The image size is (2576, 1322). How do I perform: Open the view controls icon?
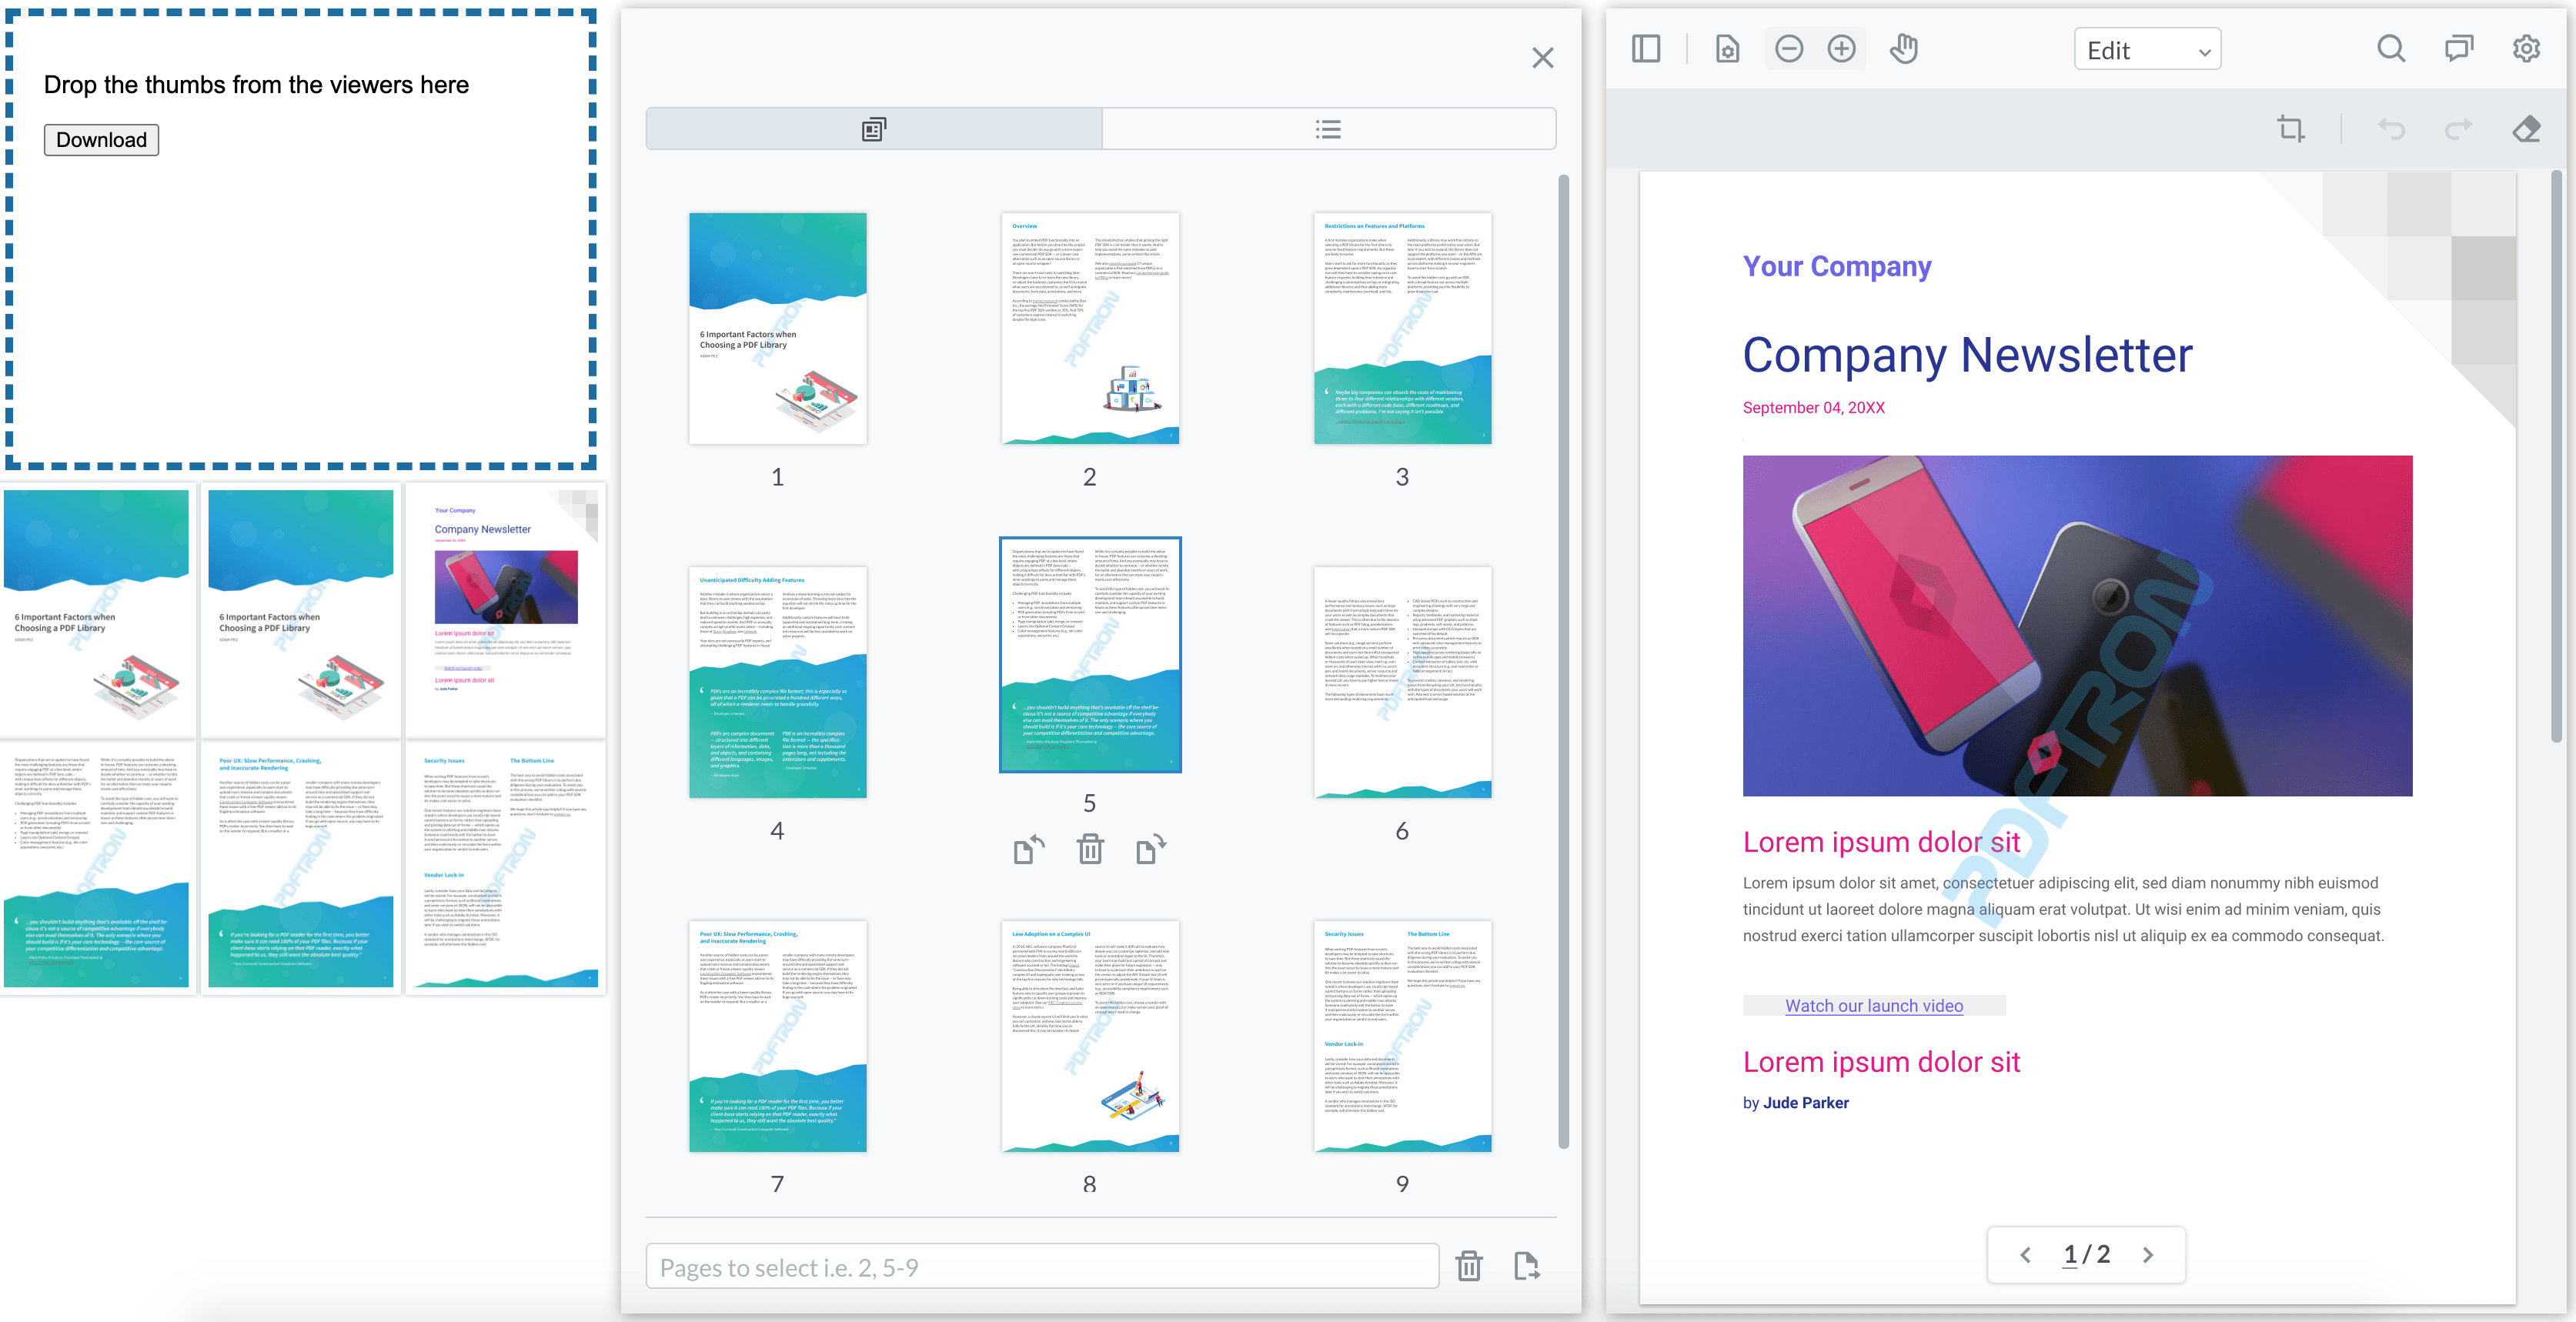(1727, 49)
